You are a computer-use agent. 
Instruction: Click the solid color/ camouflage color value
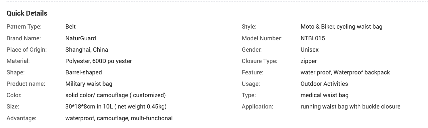click(x=116, y=95)
